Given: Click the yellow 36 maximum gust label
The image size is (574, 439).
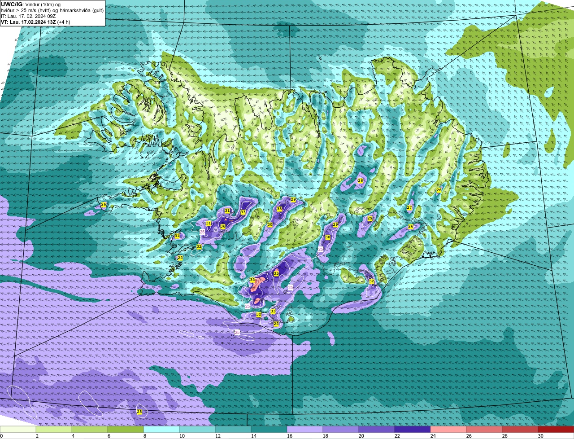Looking at the screenshot, I should pyautogui.click(x=222, y=226).
